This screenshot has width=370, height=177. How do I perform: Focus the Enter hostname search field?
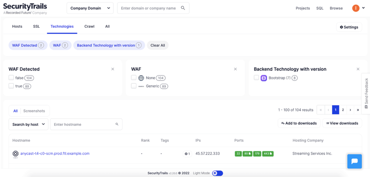tap(86, 124)
